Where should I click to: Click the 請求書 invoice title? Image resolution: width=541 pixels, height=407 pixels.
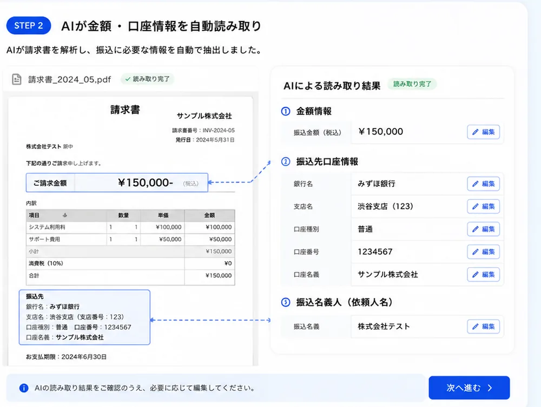click(125, 110)
